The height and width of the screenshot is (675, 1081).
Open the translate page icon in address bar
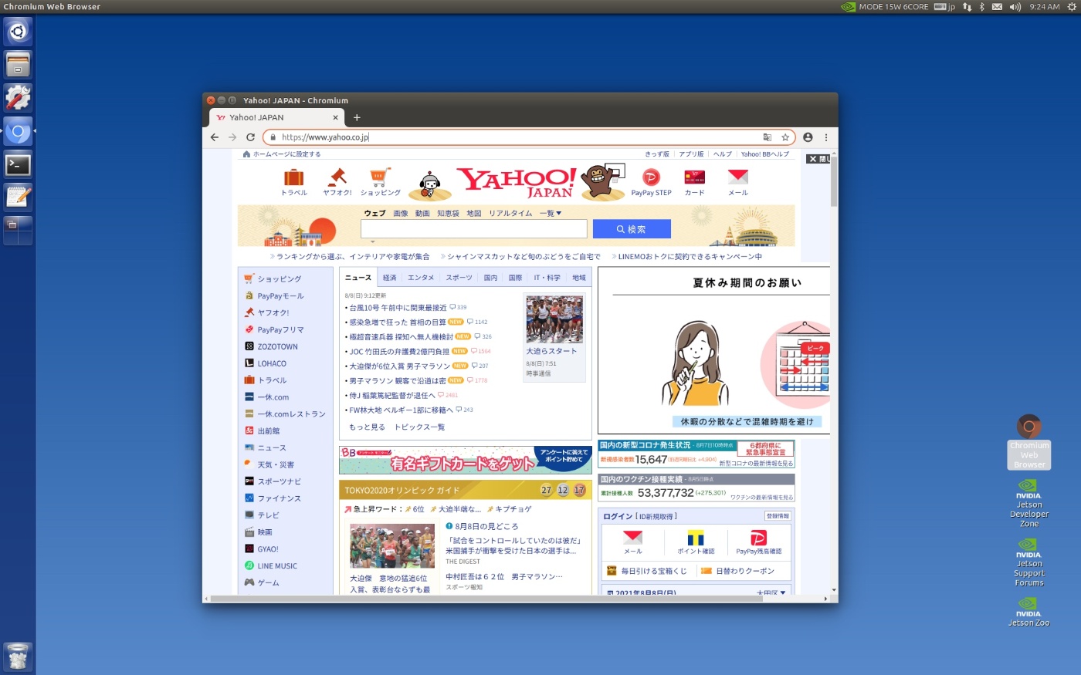768,137
